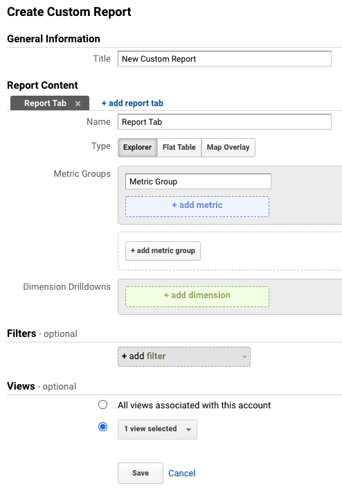The image size is (342, 495).
Task: Add a new report tab
Action: [x=132, y=103]
